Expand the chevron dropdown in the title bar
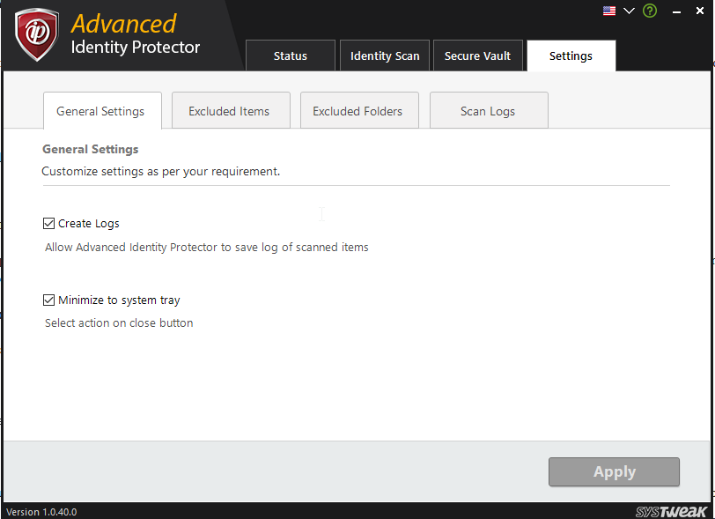 click(629, 11)
